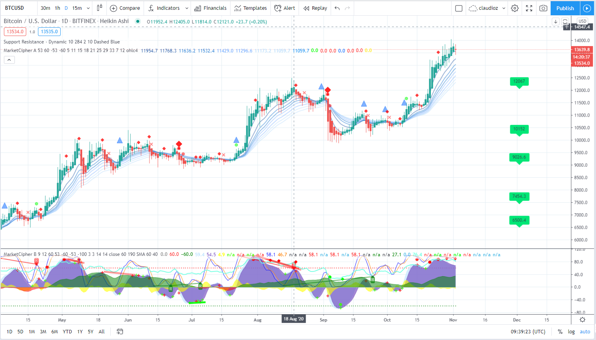This screenshot has height=340, width=596.
Task: Set the 3M date range
Action: (43, 331)
